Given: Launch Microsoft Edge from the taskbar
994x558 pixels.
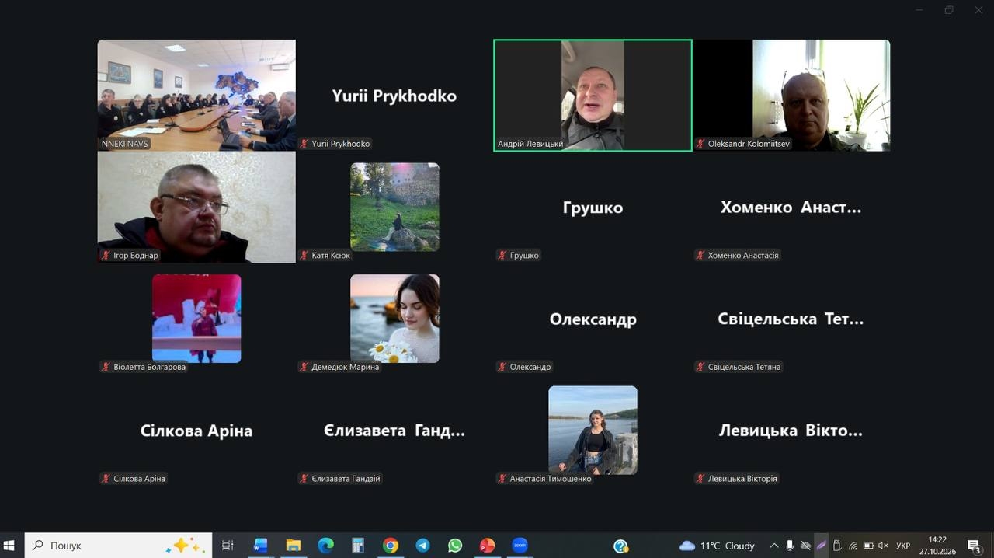Looking at the screenshot, I should tap(325, 546).
